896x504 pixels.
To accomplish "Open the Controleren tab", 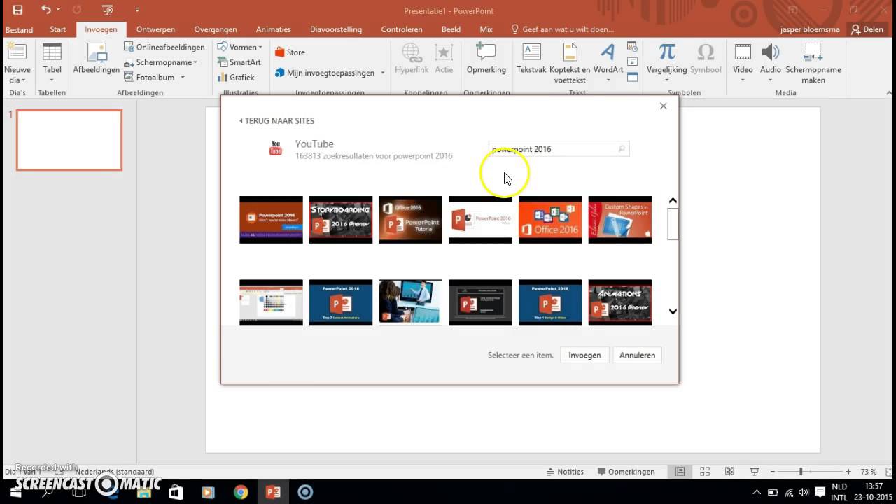I will tap(402, 29).
